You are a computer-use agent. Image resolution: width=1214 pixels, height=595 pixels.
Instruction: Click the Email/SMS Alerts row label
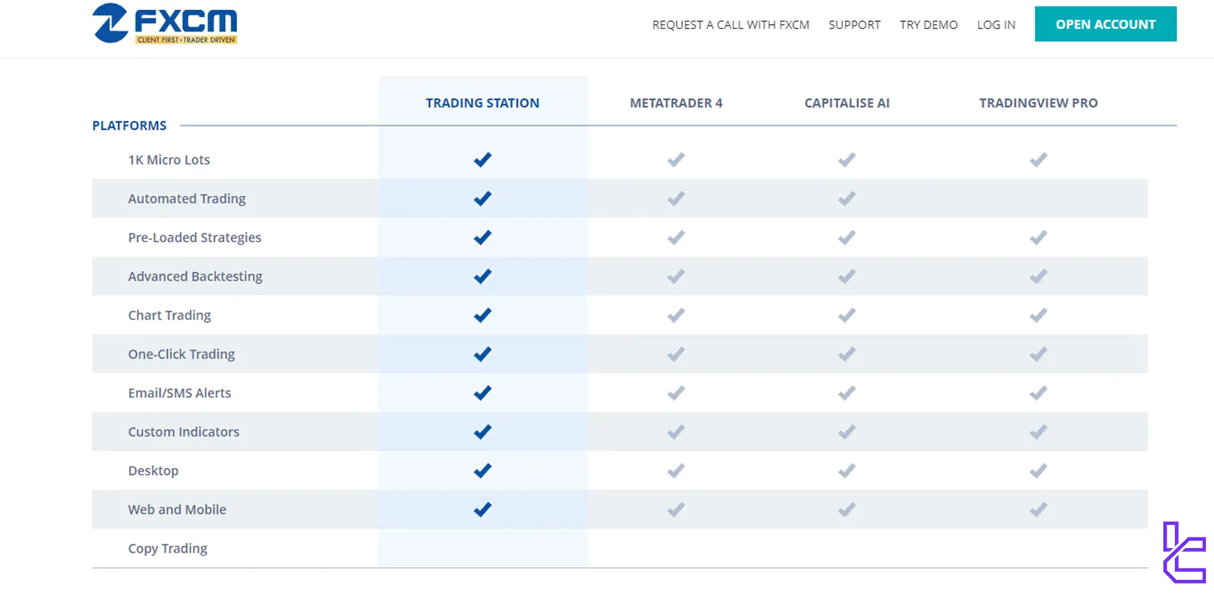180,393
